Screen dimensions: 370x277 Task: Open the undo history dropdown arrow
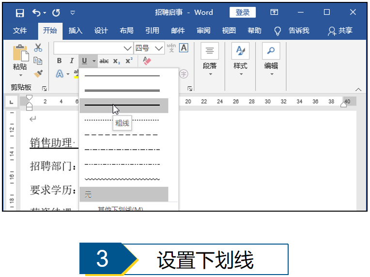click(45, 13)
